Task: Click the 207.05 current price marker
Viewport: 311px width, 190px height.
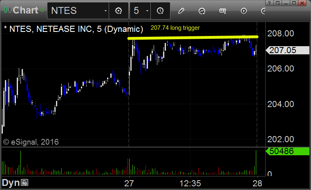Action: coord(287,50)
